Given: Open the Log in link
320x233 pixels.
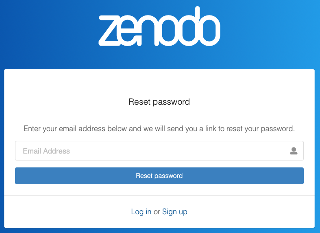Looking at the screenshot, I should (x=141, y=212).
